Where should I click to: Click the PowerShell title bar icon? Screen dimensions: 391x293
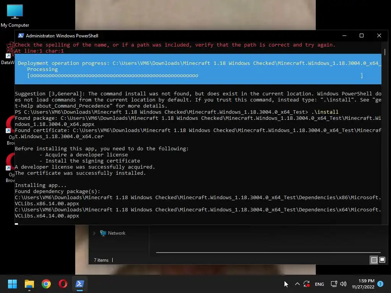21,35
